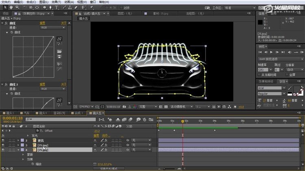Select the Roto Brush tool
This screenshot has height=171, width=305.
coord(84,7)
